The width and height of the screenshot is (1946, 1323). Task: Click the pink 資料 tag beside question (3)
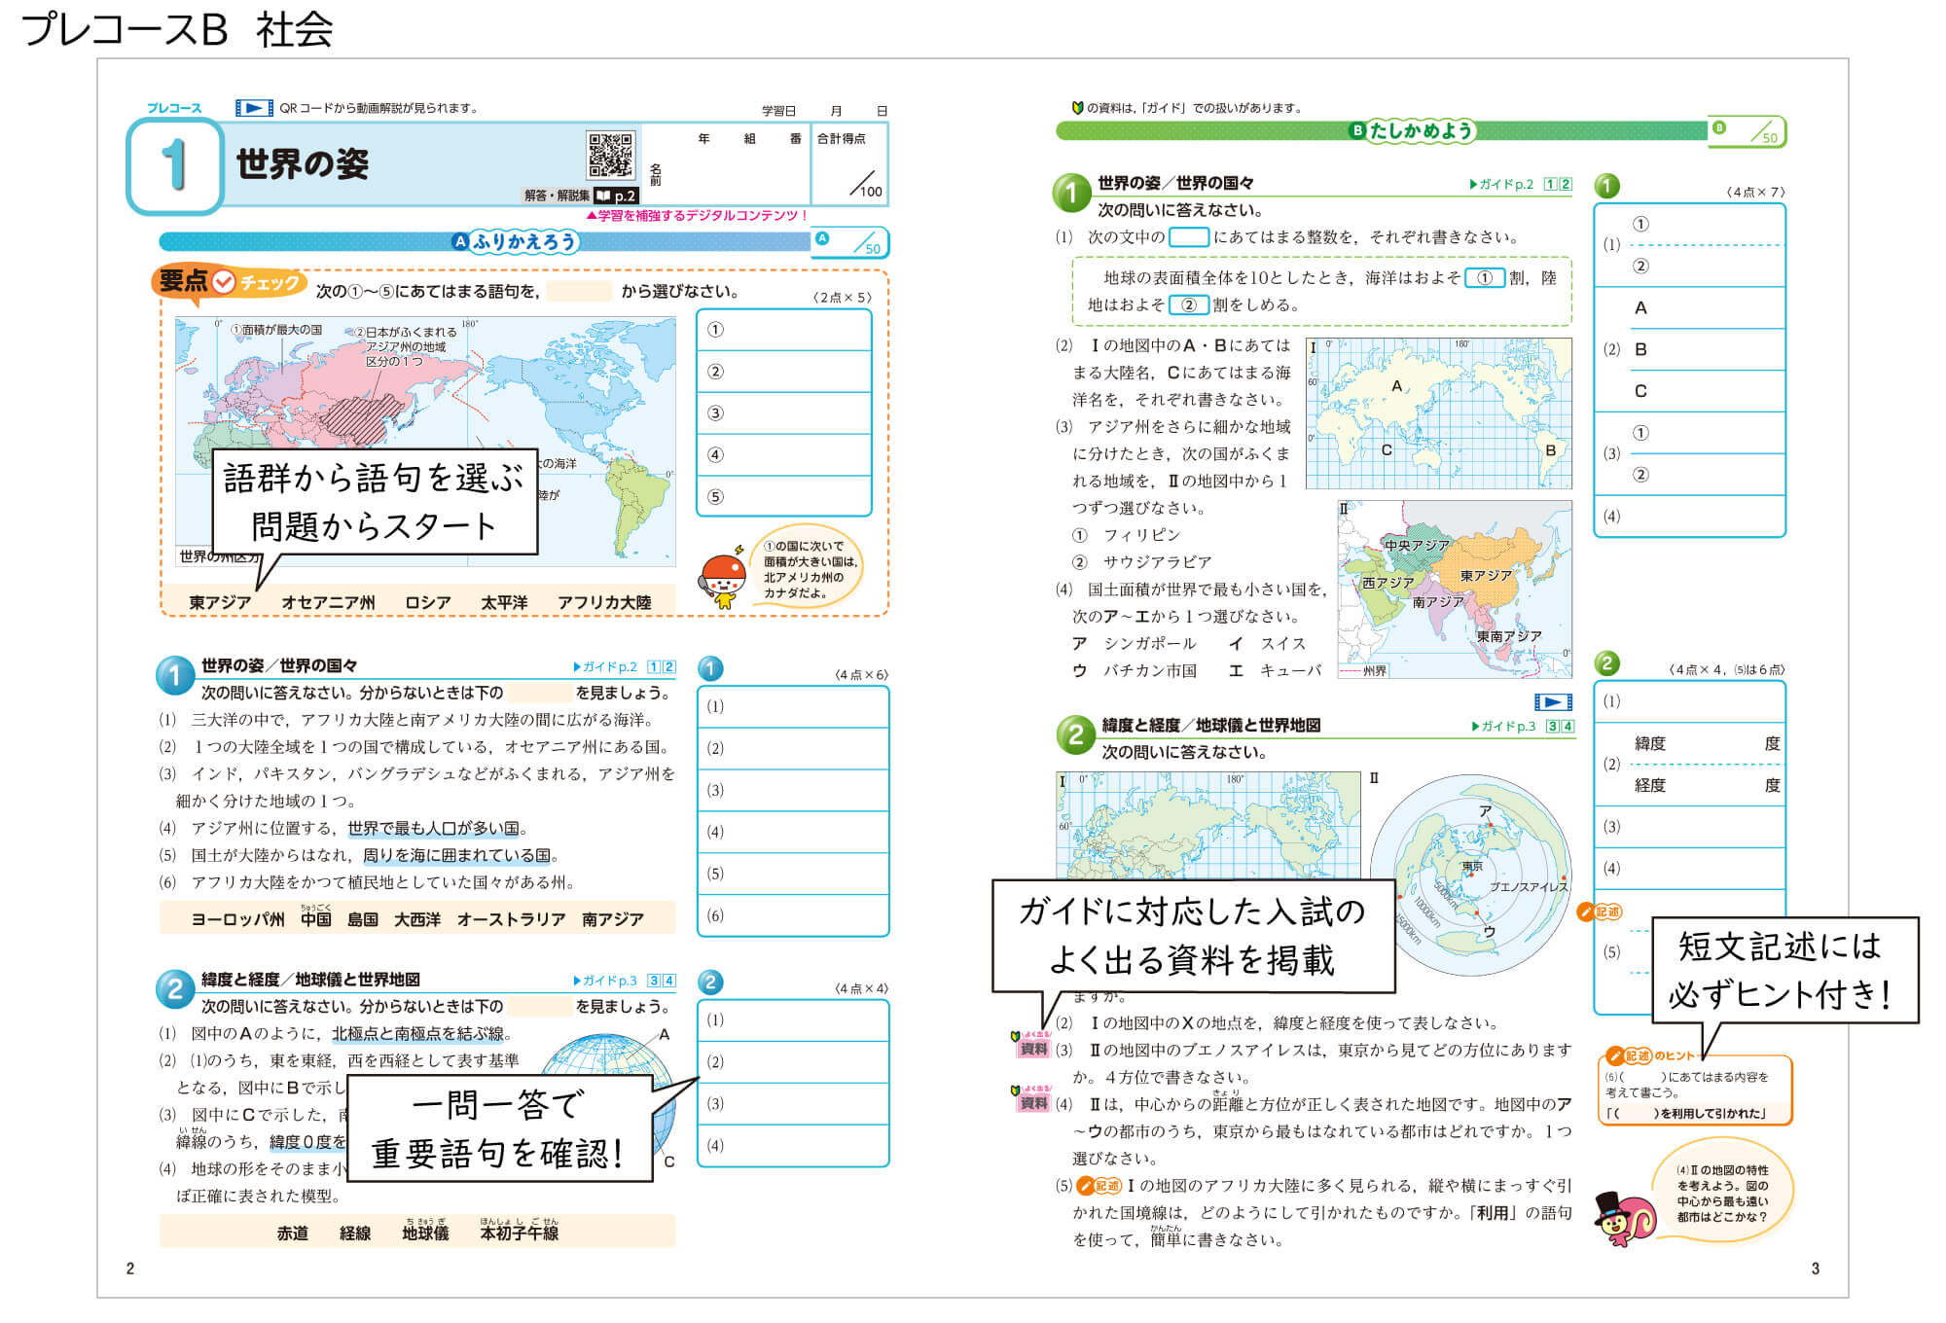(x=1033, y=1049)
